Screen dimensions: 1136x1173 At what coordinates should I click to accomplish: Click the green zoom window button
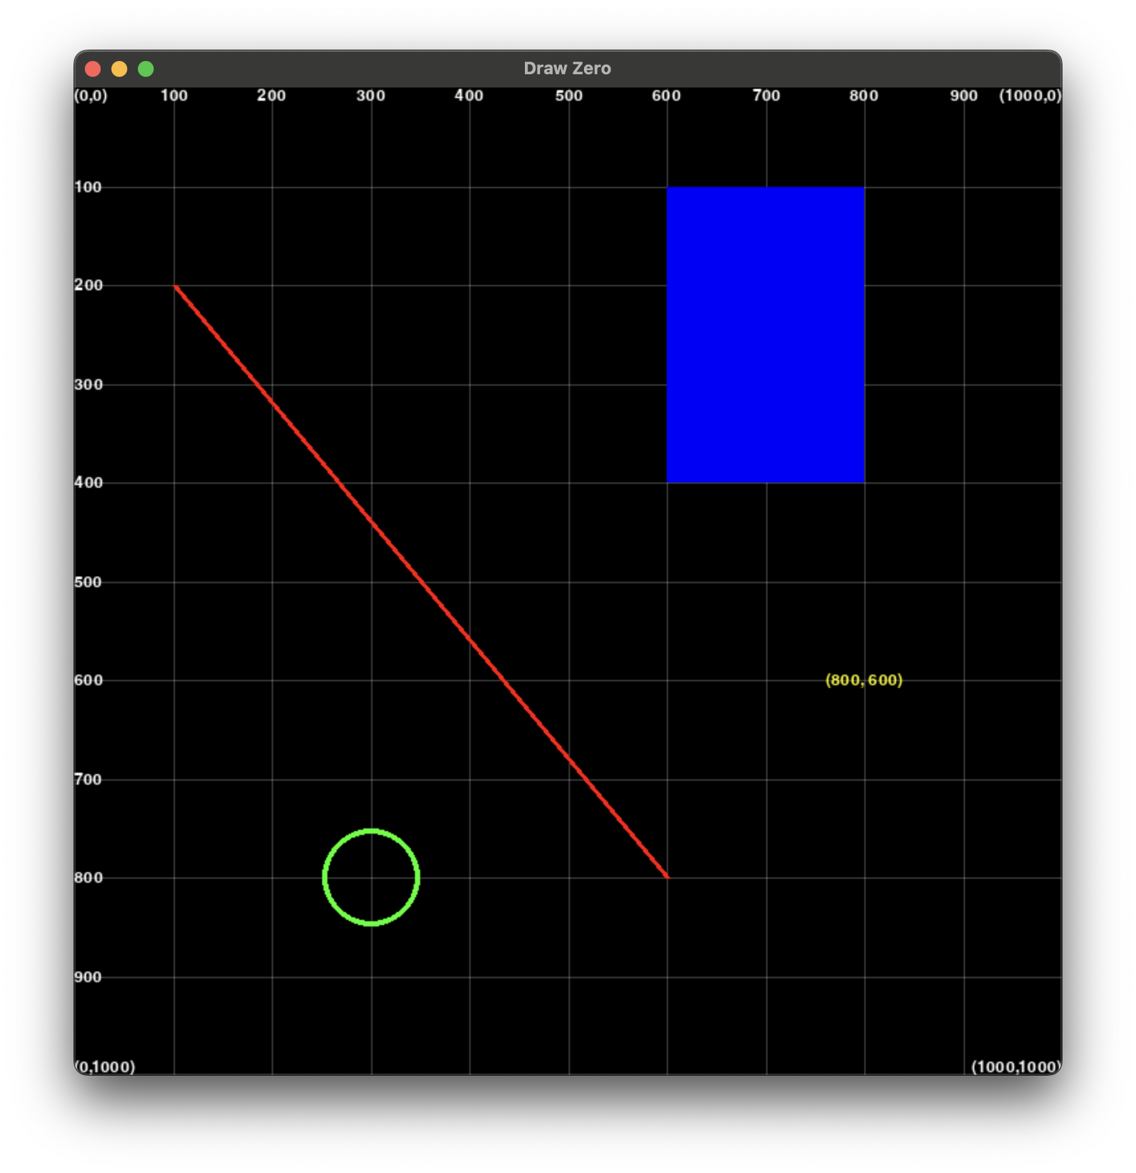tap(146, 69)
